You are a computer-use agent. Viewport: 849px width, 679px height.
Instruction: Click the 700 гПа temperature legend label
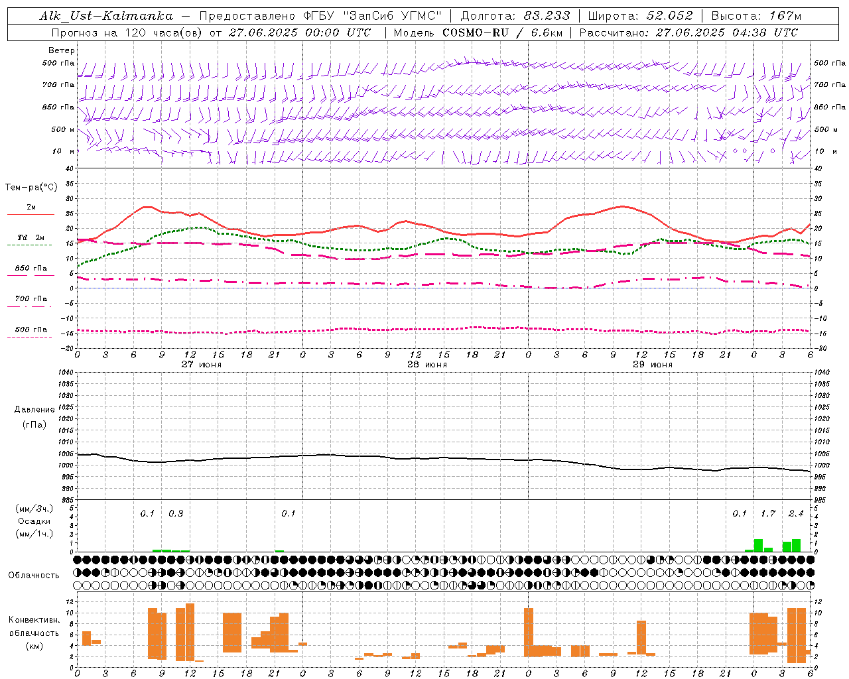click(x=31, y=298)
